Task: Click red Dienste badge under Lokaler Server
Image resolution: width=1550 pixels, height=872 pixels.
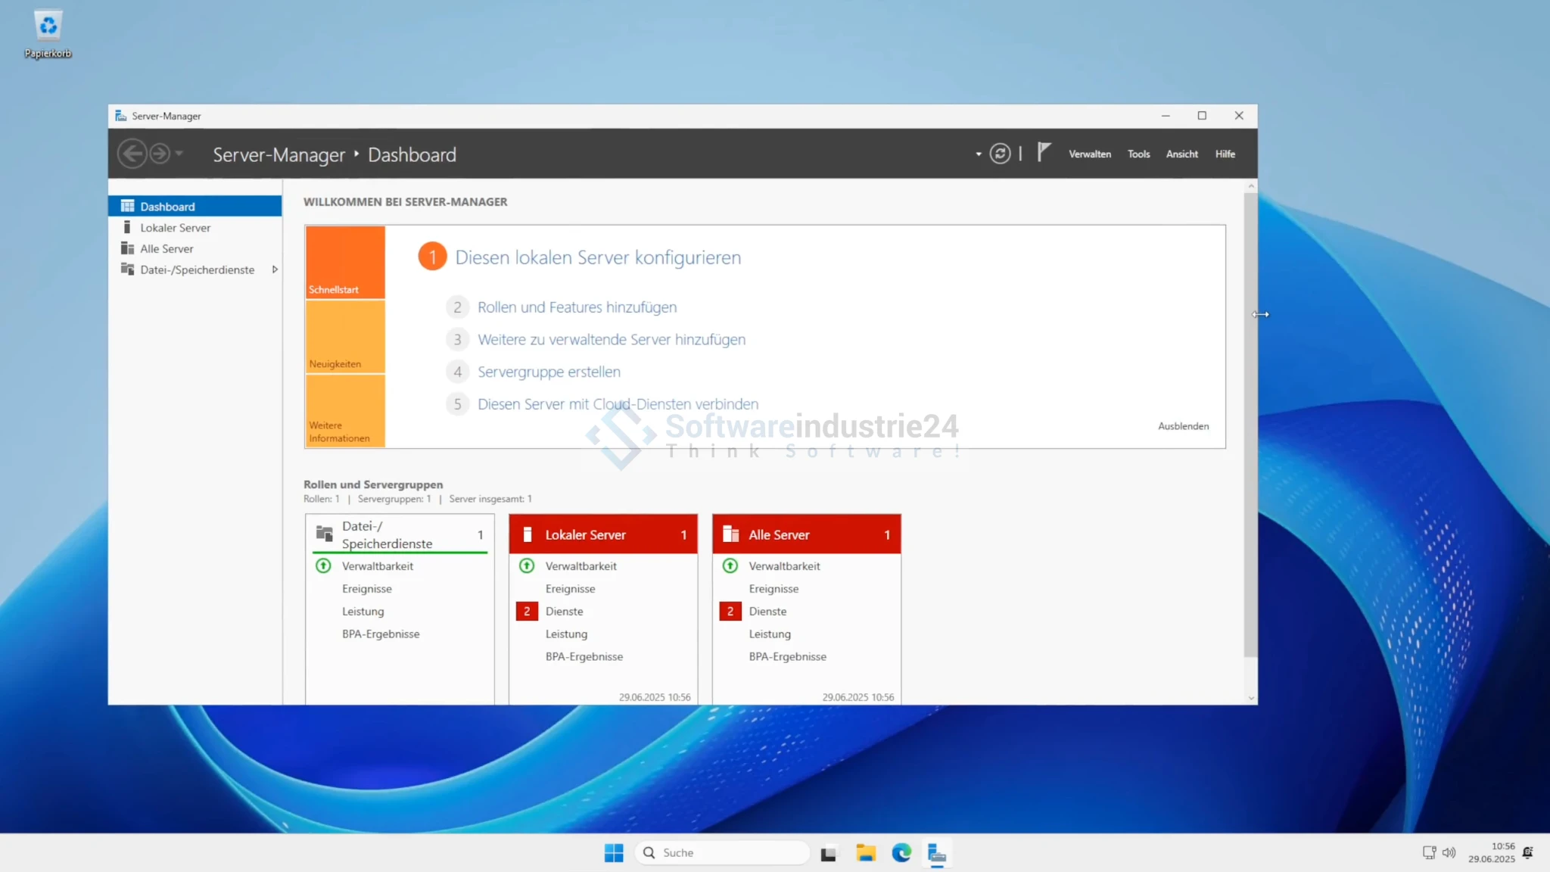Action: pyautogui.click(x=527, y=612)
